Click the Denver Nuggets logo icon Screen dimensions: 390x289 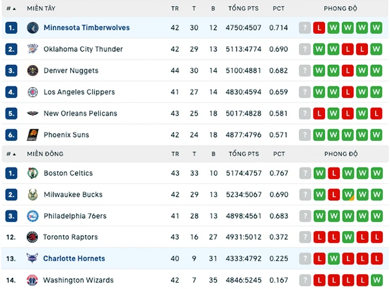coord(32,71)
